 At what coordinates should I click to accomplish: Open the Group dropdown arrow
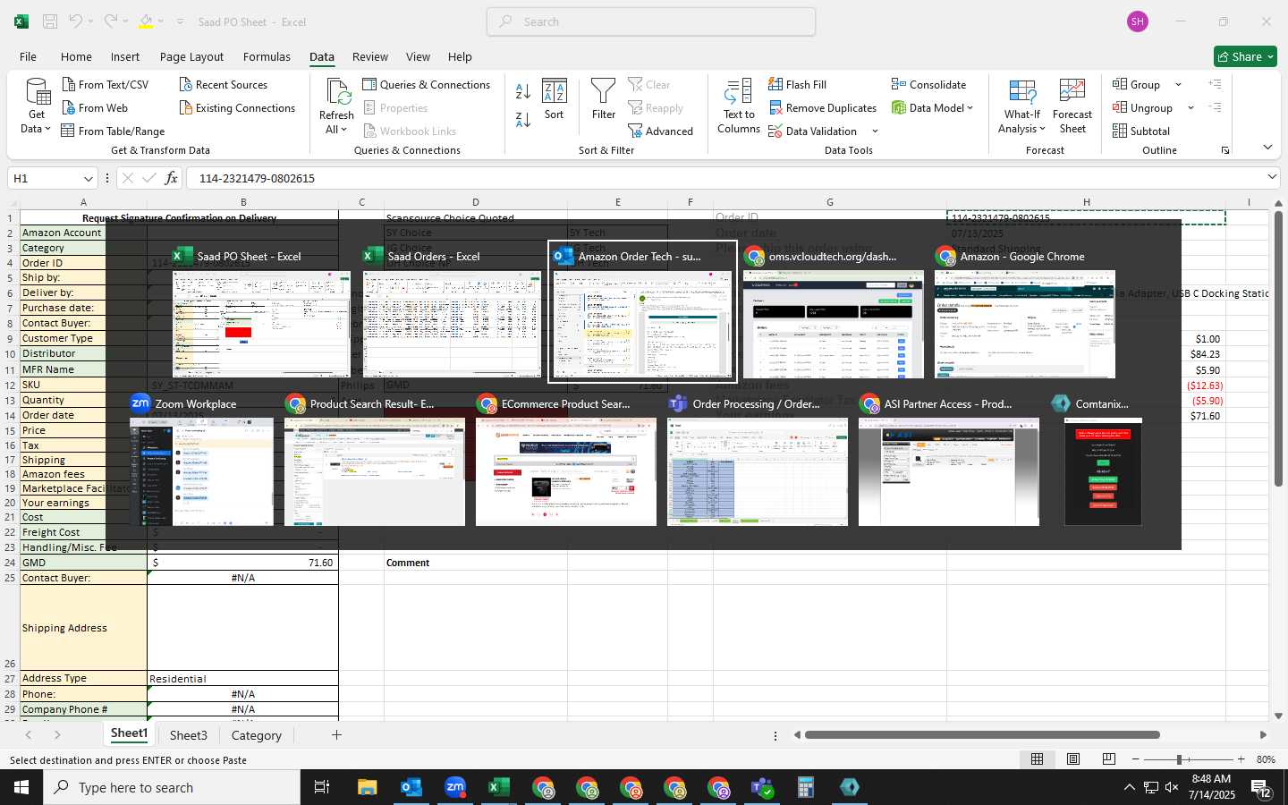[x=1178, y=84]
